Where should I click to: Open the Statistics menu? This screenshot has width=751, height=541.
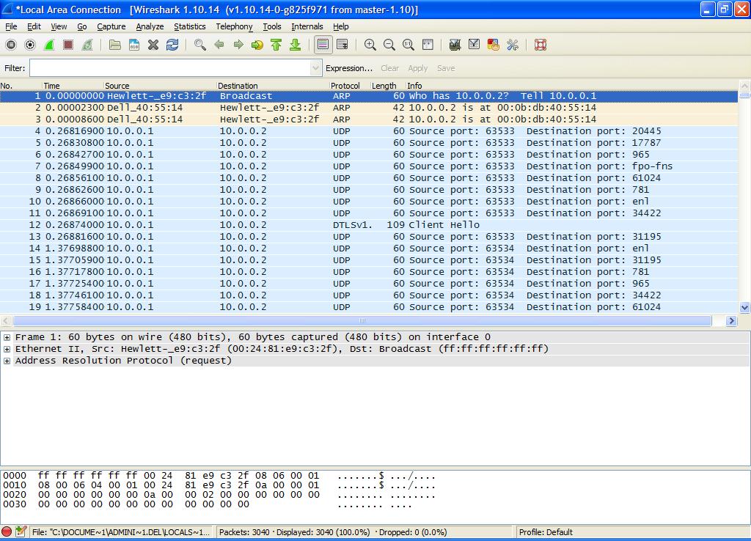[x=189, y=26]
